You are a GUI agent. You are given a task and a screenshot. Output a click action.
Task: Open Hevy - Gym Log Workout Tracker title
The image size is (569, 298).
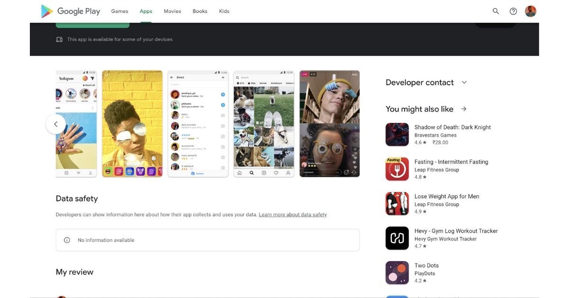coord(456,231)
